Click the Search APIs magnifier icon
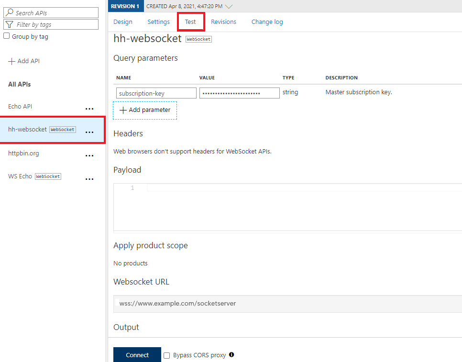This screenshot has height=362, width=462. [9, 12]
